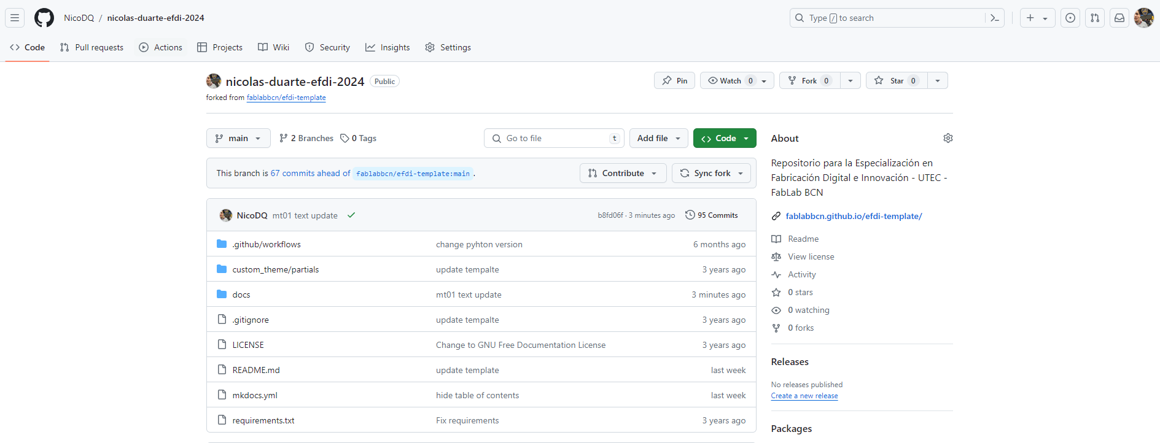Open NicoDQ owner breadcrumb link

(x=79, y=18)
